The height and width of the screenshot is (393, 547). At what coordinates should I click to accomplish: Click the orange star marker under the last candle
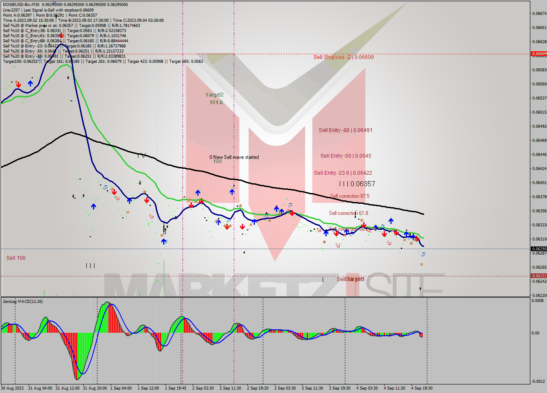click(422, 264)
